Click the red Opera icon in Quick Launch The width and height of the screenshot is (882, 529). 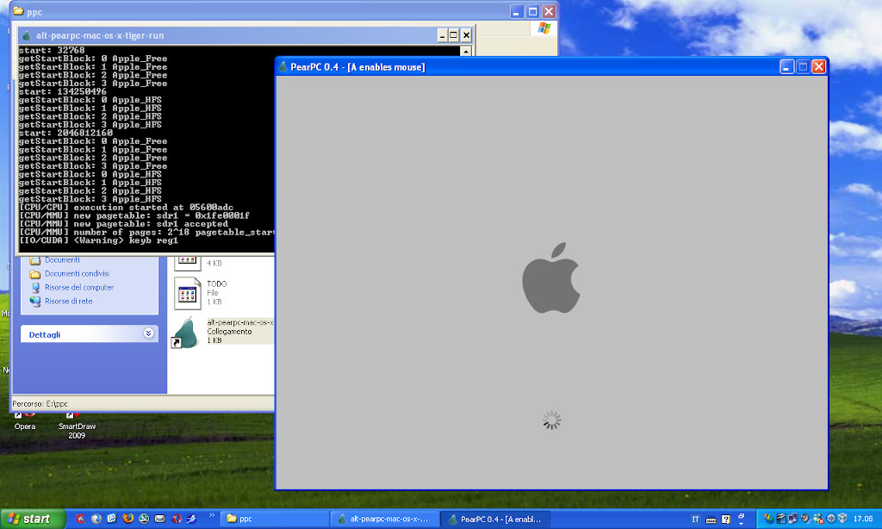click(x=176, y=519)
